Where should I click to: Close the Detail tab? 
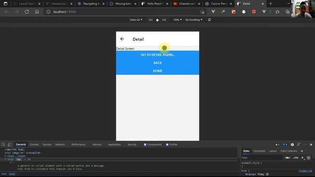[x=262, y=4]
